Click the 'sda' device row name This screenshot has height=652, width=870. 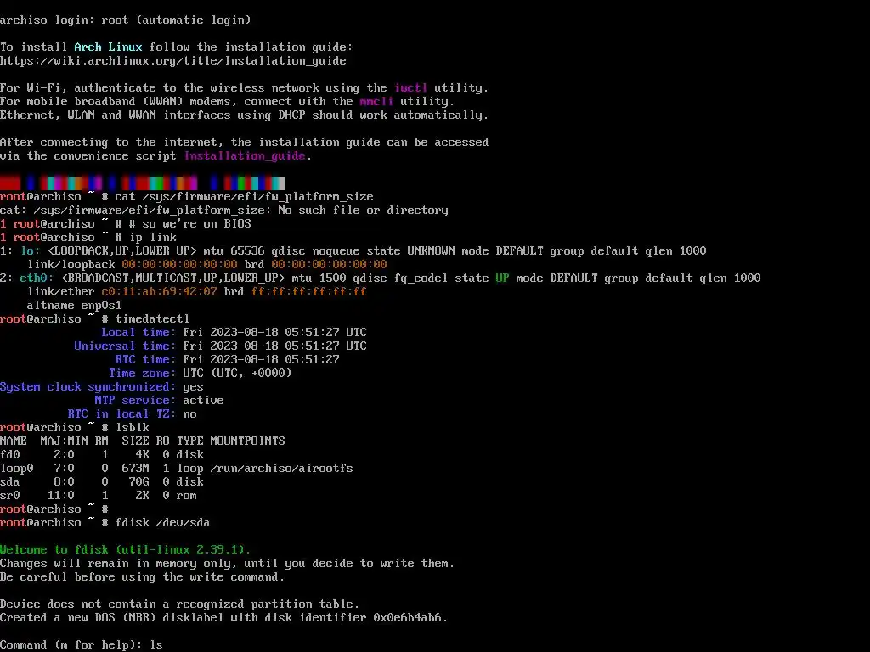point(10,482)
